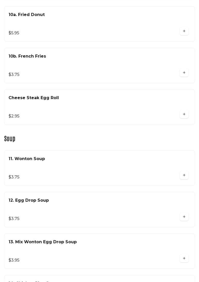Open the 10a. Fried Donut item title
The width and height of the screenshot is (199, 282).
point(27,15)
